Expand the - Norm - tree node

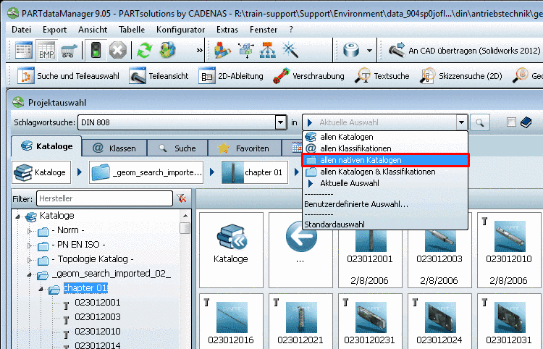click(x=30, y=230)
